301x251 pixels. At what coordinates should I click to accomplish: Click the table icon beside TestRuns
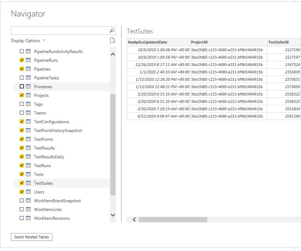click(28, 165)
